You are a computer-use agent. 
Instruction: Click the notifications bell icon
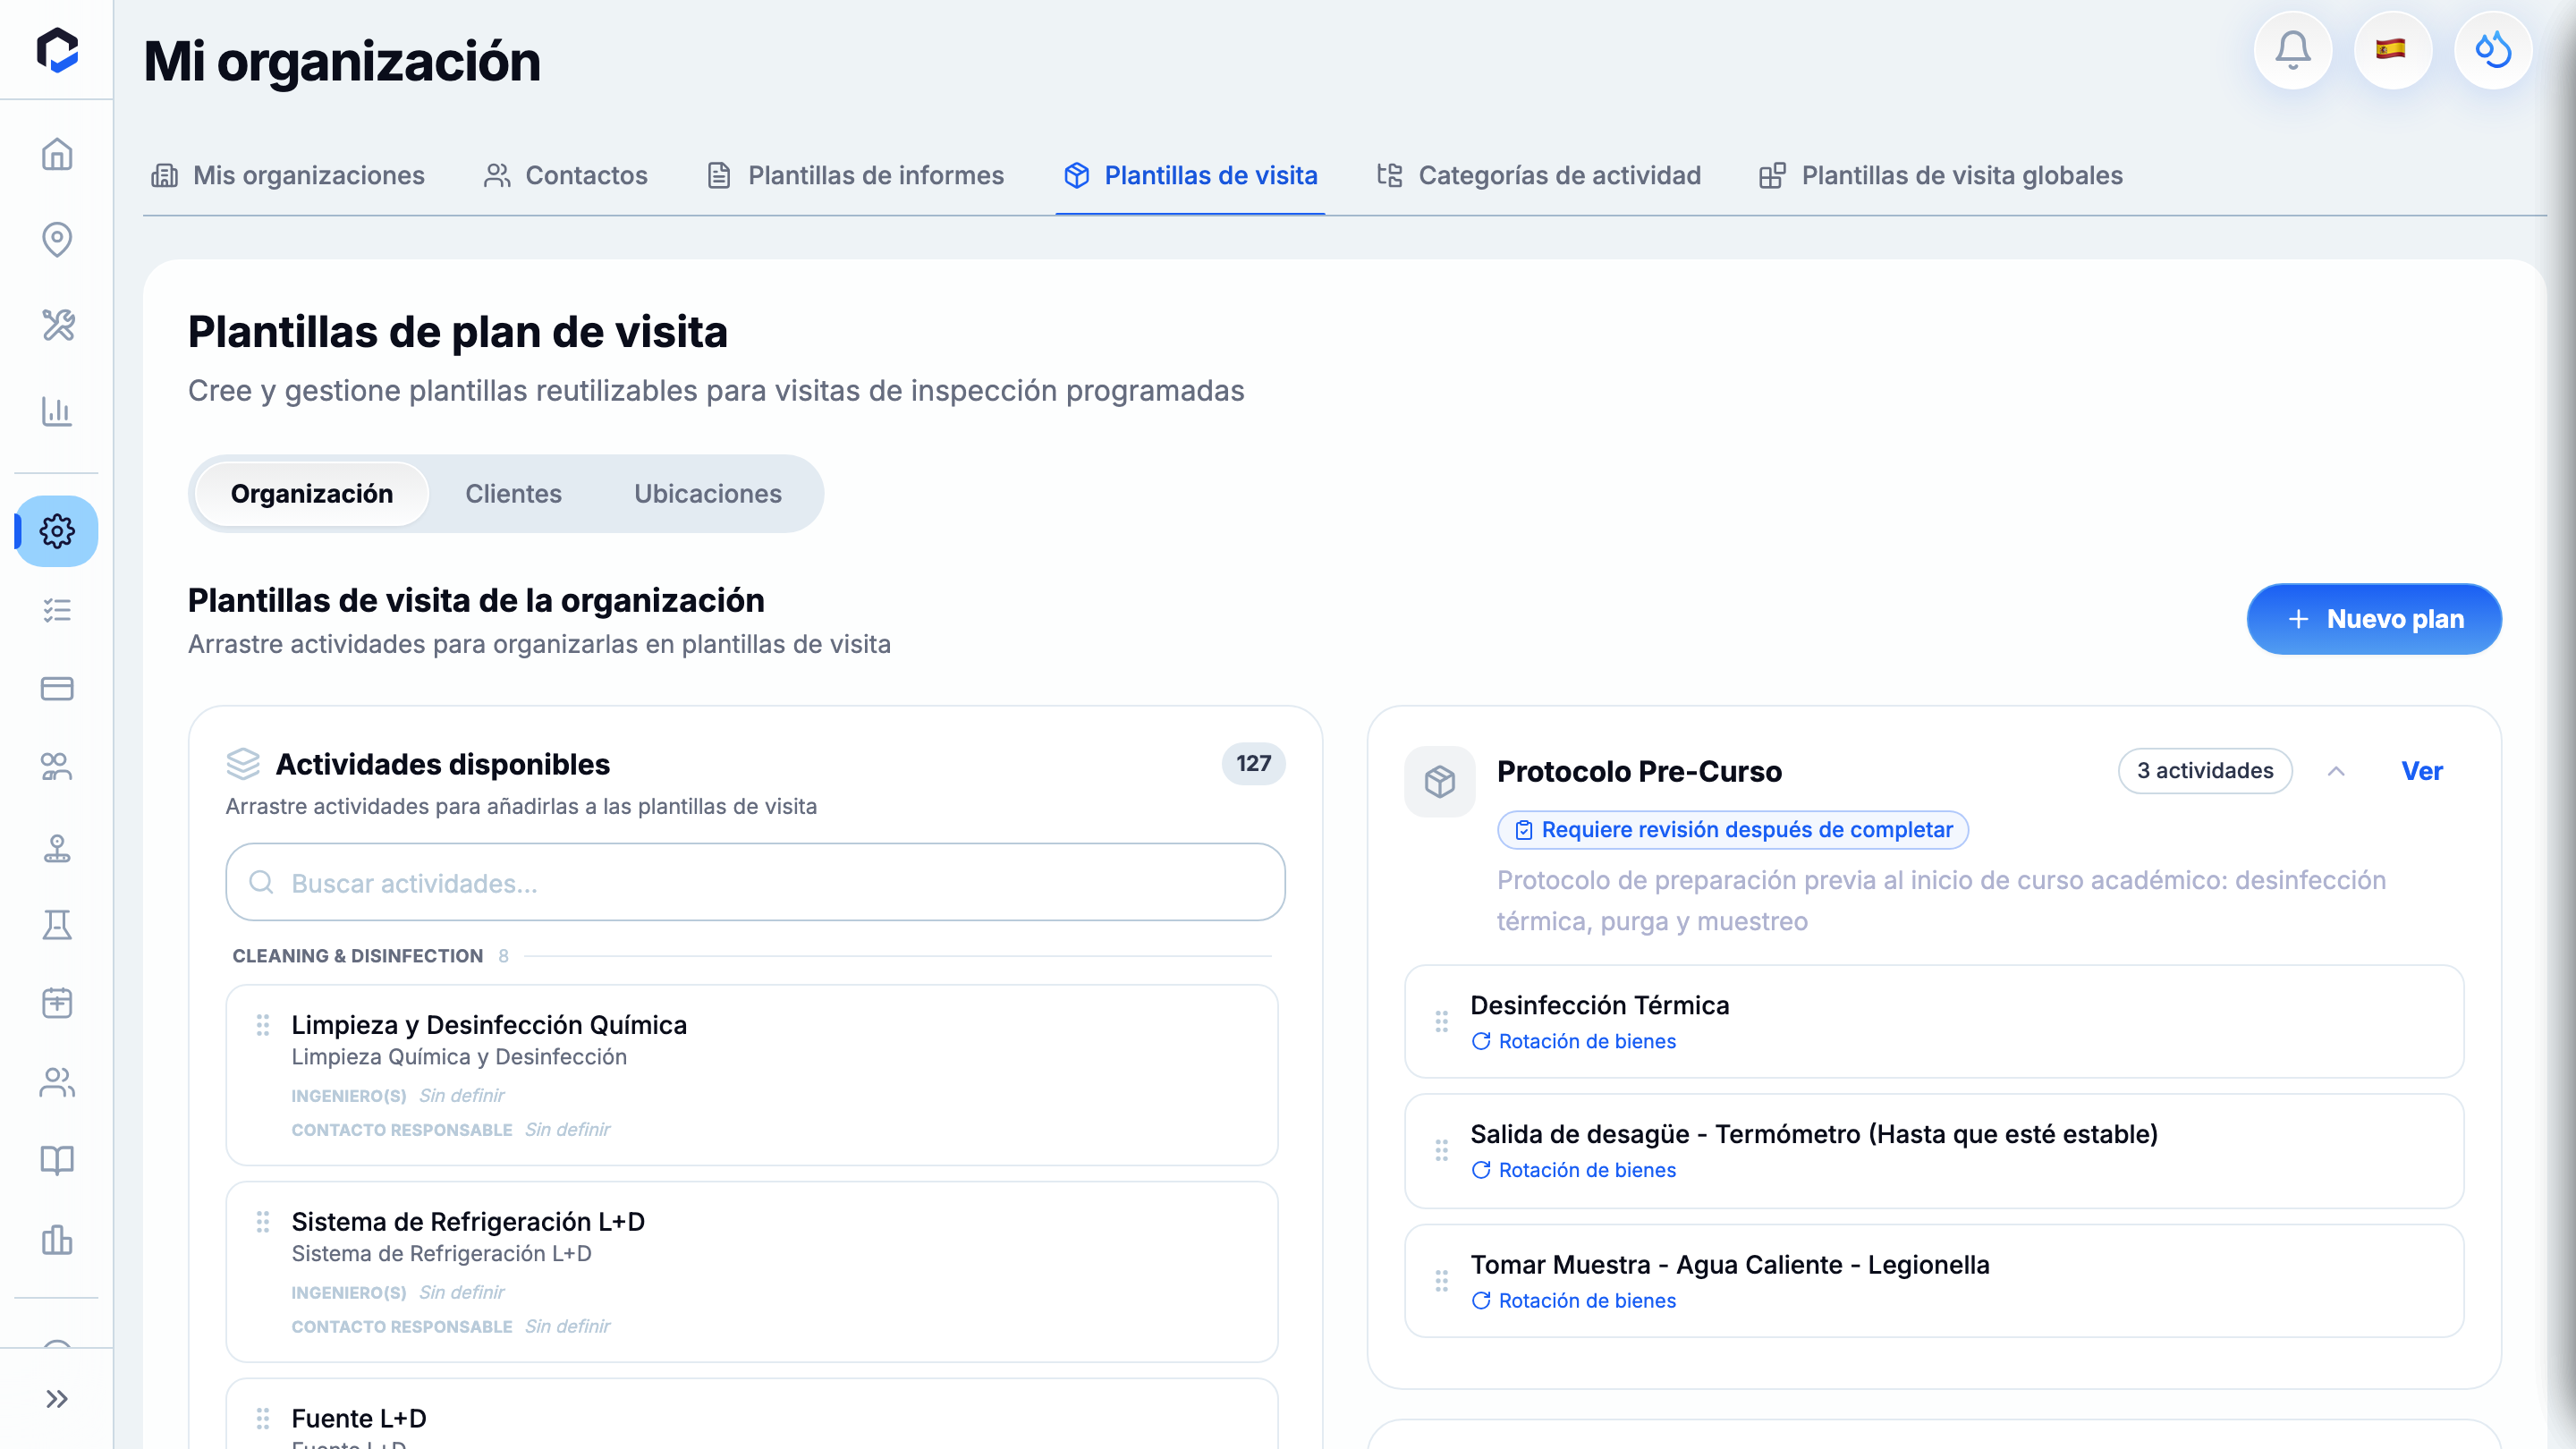point(2293,50)
